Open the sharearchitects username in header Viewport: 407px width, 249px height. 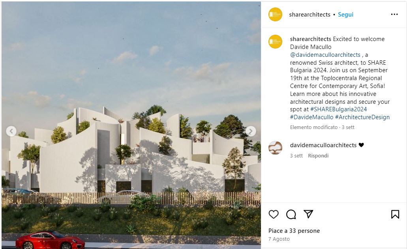pyautogui.click(x=309, y=15)
